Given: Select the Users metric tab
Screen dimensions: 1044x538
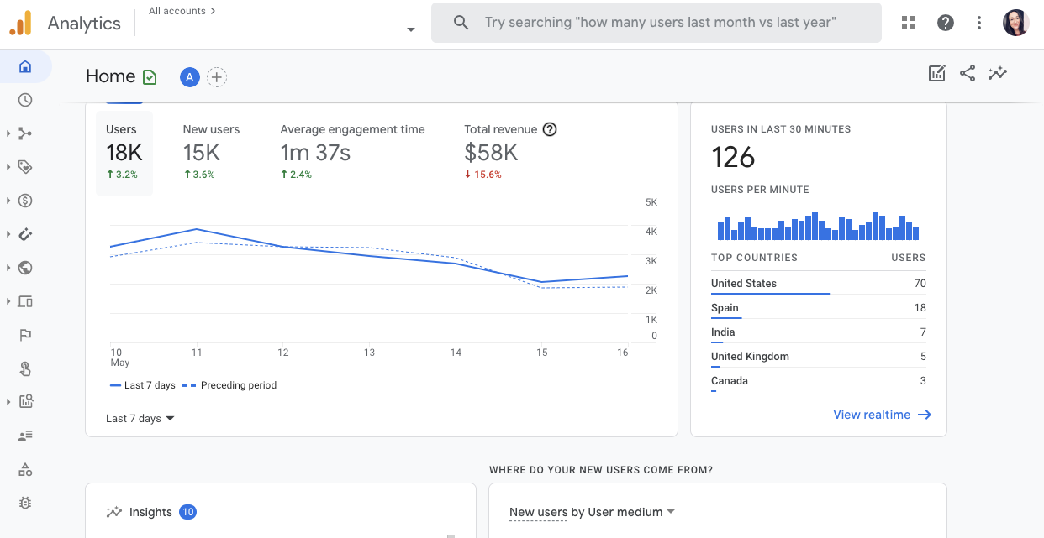Looking at the screenshot, I should pyautogui.click(x=124, y=152).
